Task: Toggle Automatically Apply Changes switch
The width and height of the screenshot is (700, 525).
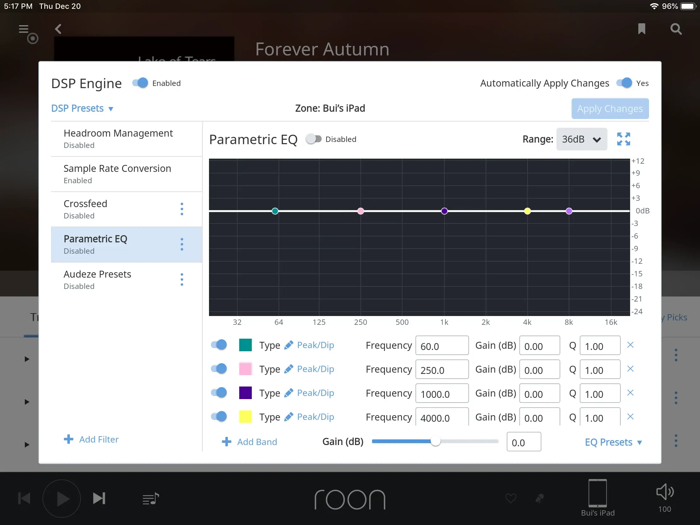Action: coord(624,83)
